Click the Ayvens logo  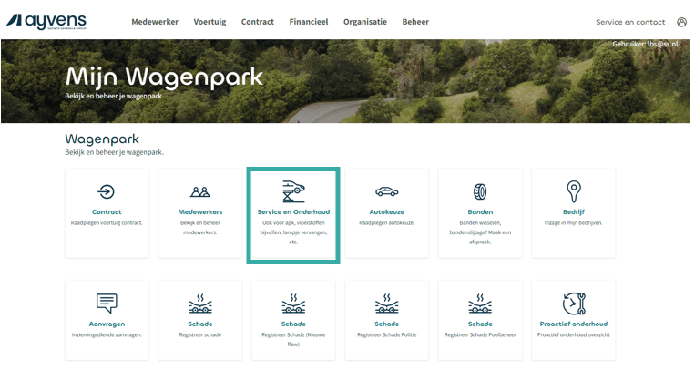pyautogui.click(x=46, y=21)
